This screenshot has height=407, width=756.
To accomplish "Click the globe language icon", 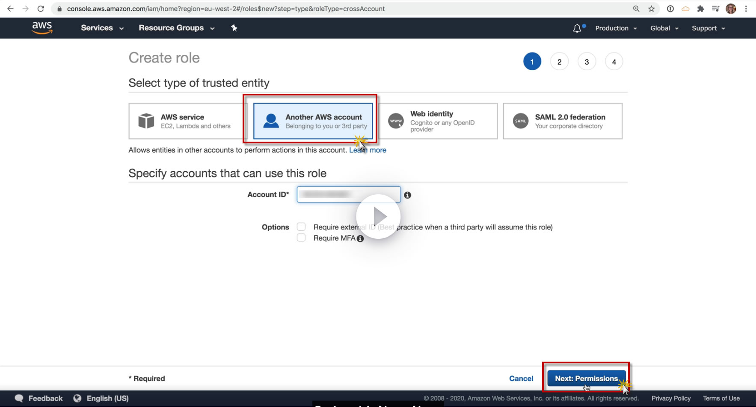I will [77, 398].
